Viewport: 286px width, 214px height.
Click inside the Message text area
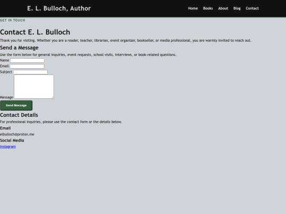point(34,87)
